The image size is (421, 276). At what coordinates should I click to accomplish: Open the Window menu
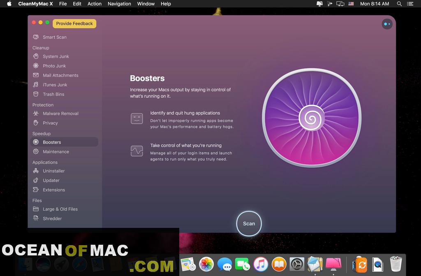[146, 4]
